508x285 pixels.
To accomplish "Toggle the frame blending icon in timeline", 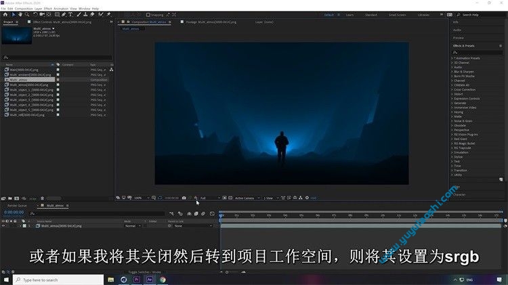I will (196, 214).
